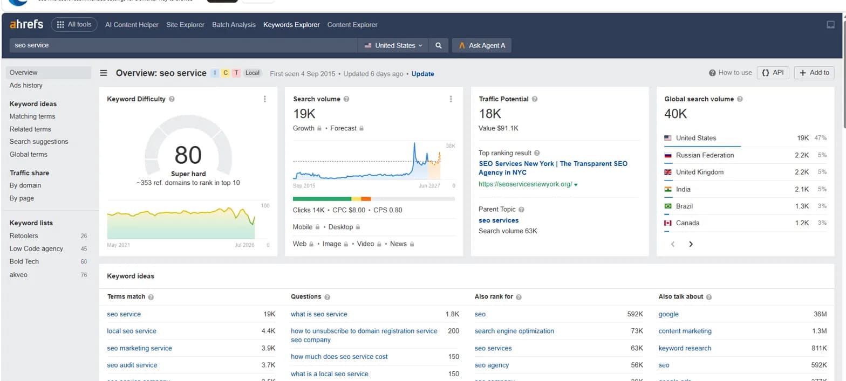Click the locked Video option
The width and height of the screenshot is (846, 381).
point(370,244)
